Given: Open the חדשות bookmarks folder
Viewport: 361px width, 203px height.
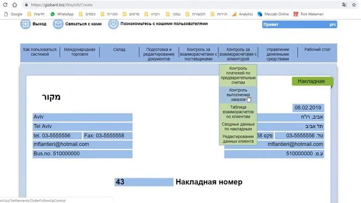Looking at the screenshot, I should point(36,14).
